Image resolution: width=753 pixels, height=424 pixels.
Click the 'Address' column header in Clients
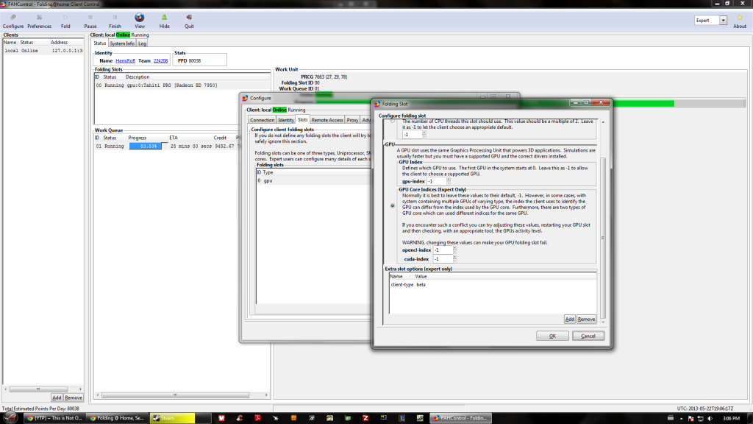(x=59, y=42)
